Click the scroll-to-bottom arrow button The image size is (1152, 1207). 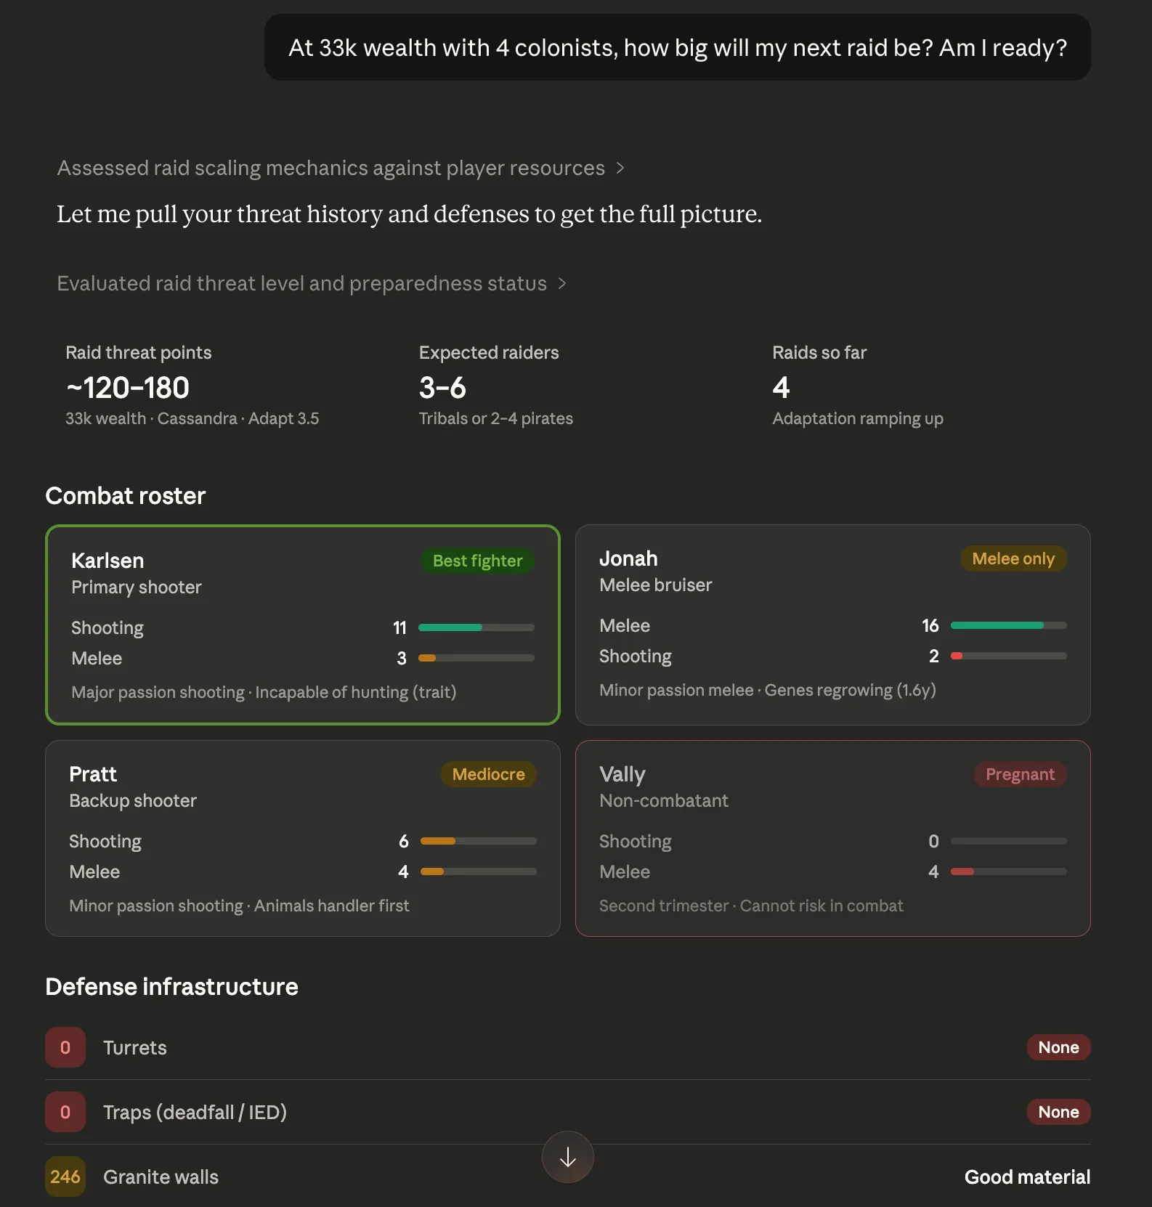(567, 1157)
